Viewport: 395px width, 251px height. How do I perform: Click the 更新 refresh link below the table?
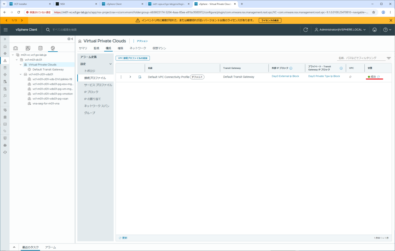[x=123, y=237]
